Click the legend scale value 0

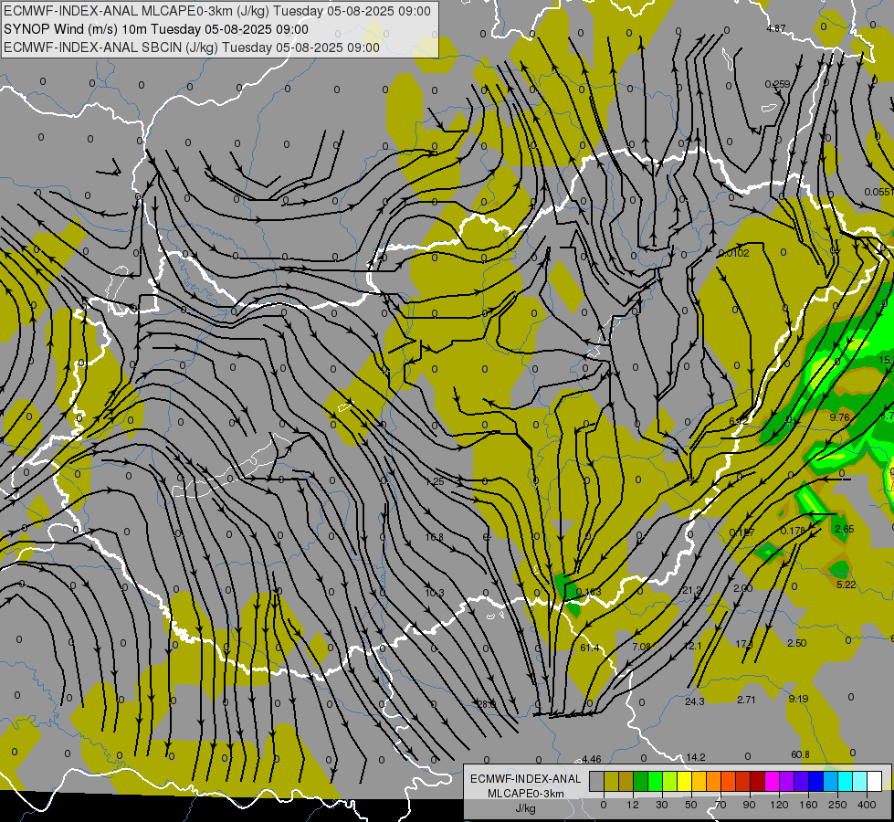click(604, 805)
